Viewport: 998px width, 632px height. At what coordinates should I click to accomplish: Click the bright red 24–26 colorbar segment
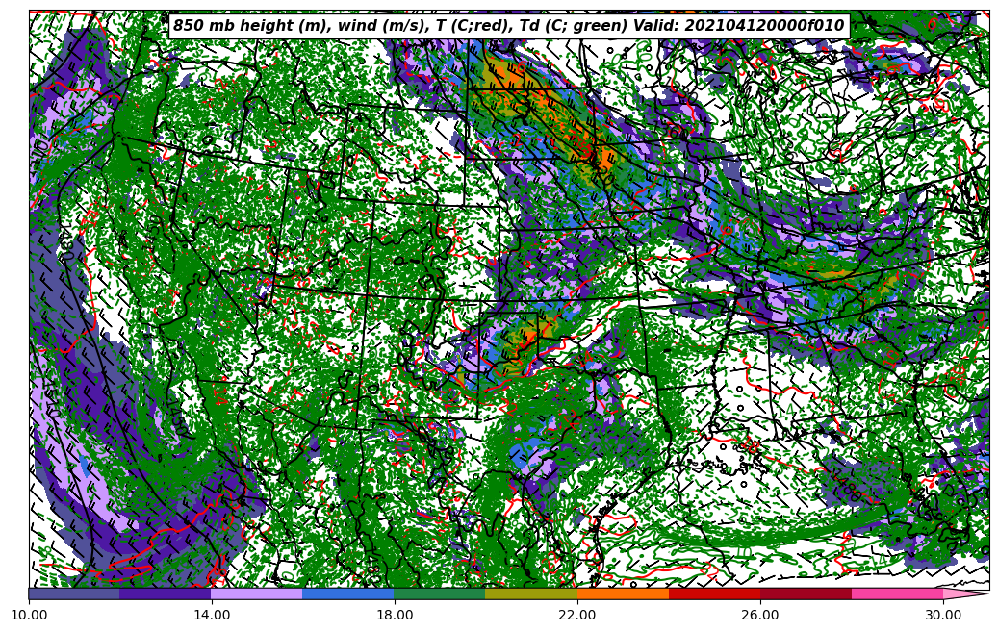coord(714,594)
